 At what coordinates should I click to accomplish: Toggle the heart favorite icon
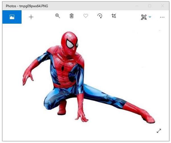[85, 16]
